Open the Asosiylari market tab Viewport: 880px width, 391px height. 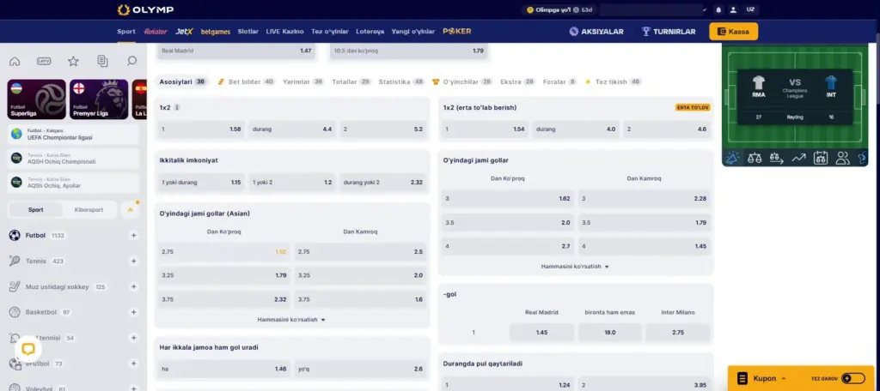coord(182,81)
